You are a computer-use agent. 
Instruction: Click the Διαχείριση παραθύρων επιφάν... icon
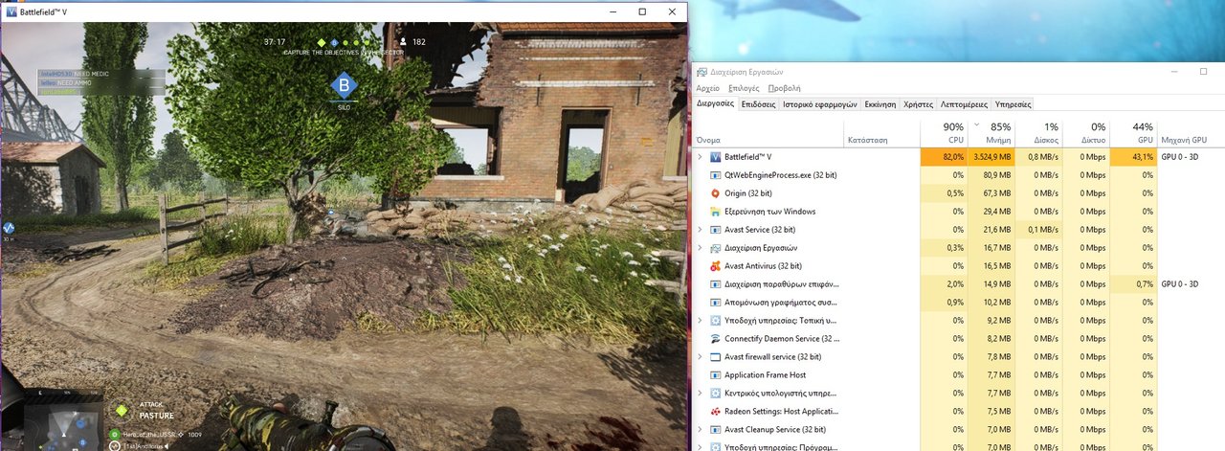coord(715,284)
